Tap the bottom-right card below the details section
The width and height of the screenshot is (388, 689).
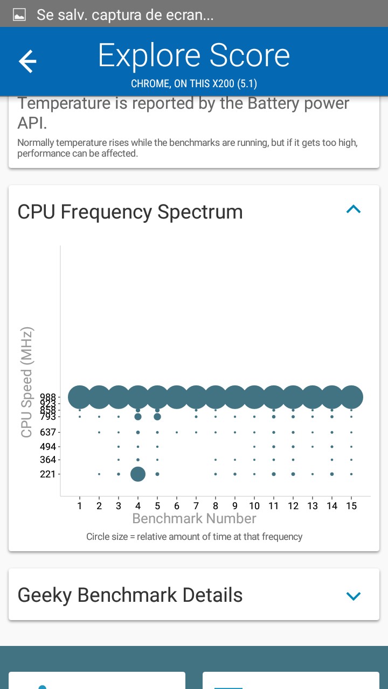point(291,680)
